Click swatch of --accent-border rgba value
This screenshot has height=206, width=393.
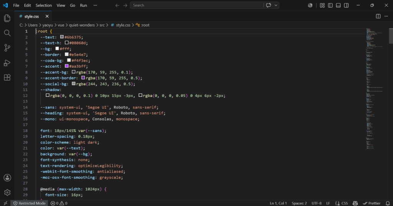tap(83, 78)
